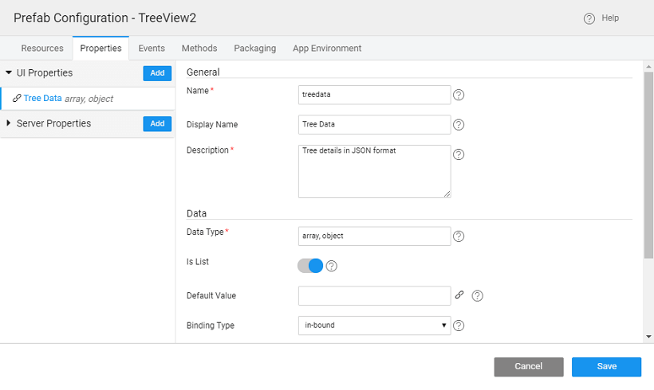Click the help icon next to Is List toggle
The width and height of the screenshot is (654, 390).
[x=332, y=266]
